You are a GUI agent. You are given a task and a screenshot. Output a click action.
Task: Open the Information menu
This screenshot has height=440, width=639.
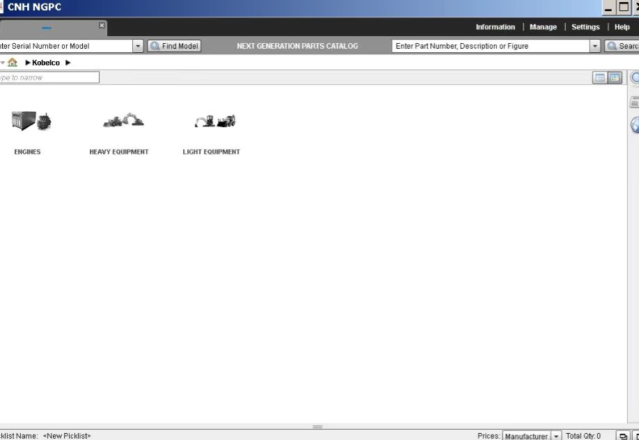pyautogui.click(x=495, y=27)
